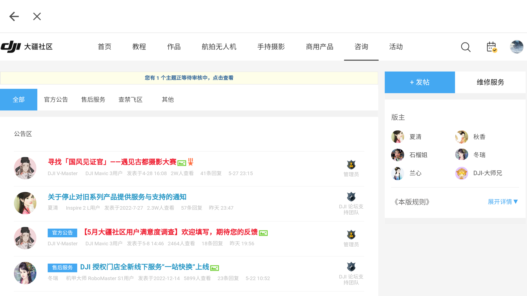Image resolution: width=527 pixels, height=296 pixels.
Task: Click author 夏清 under 旧系列产品 post
Action: coord(53,208)
